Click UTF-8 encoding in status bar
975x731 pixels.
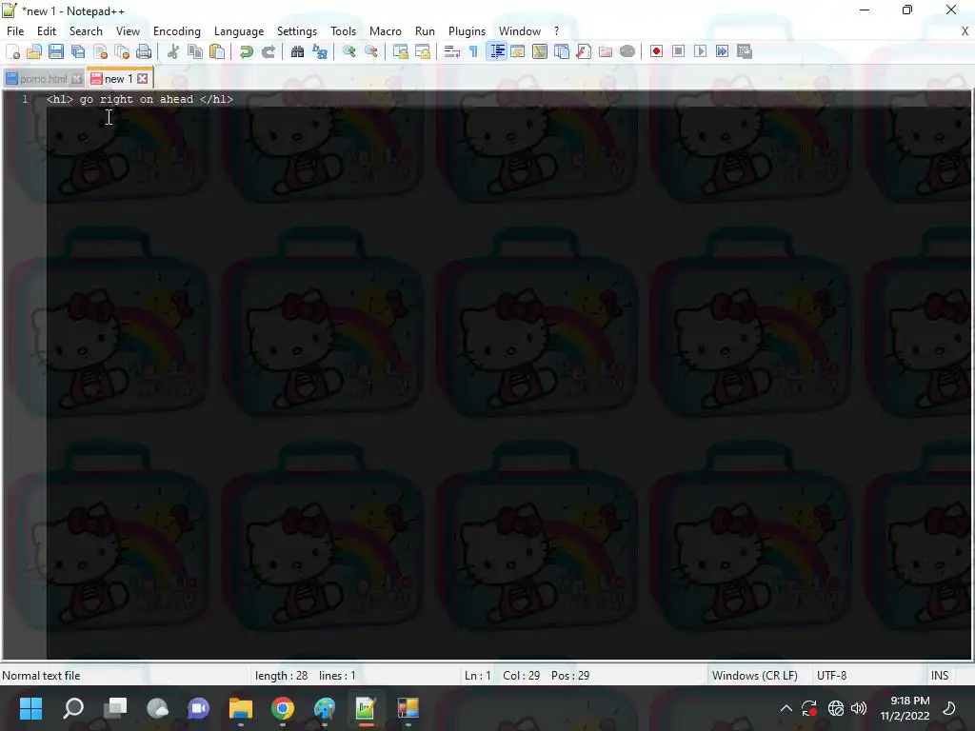click(831, 676)
